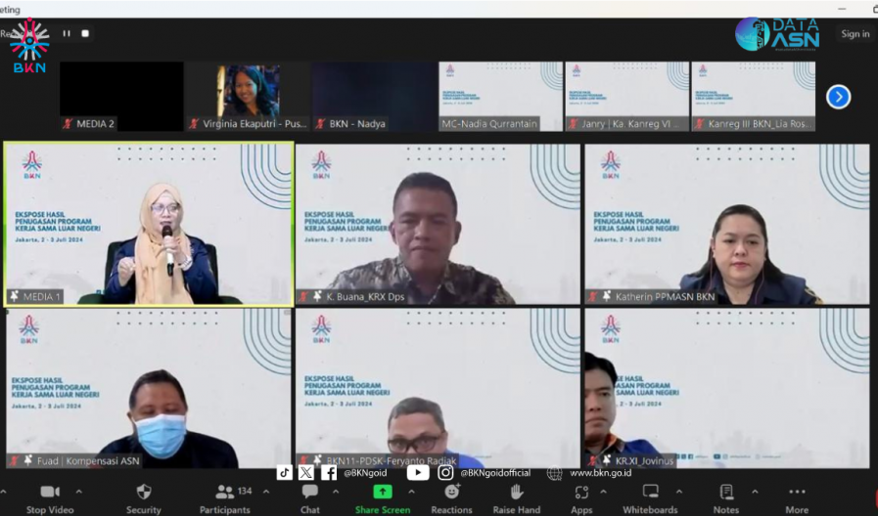Image resolution: width=878 pixels, height=516 pixels.
Task: Click the Sign in button
Action: pos(855,34)
